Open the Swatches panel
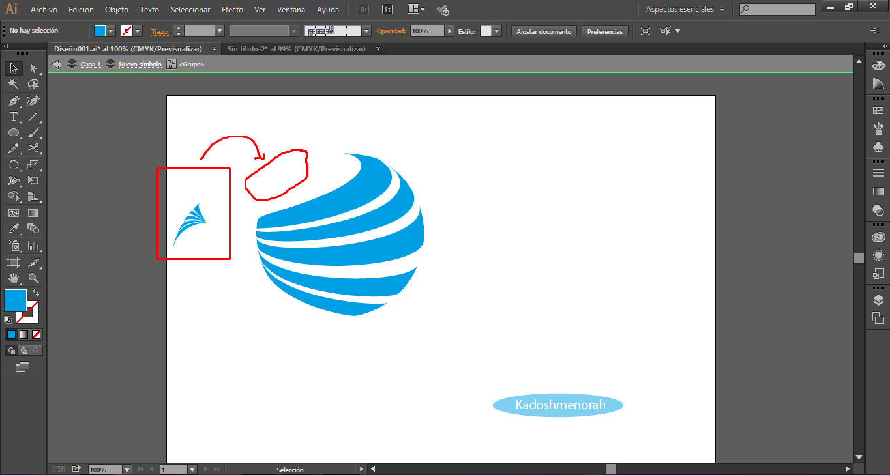This screenshot has width=890, height=475. coord(878,111)
